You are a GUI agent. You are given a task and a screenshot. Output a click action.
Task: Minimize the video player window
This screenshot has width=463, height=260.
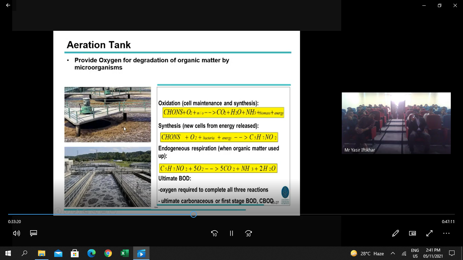point(424,5)
